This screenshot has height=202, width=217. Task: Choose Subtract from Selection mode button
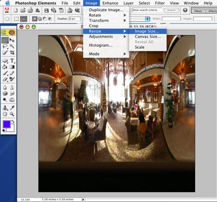click(x=44, y=18)
